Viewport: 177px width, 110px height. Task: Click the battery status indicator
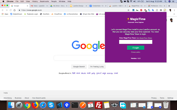coord(141,1)
